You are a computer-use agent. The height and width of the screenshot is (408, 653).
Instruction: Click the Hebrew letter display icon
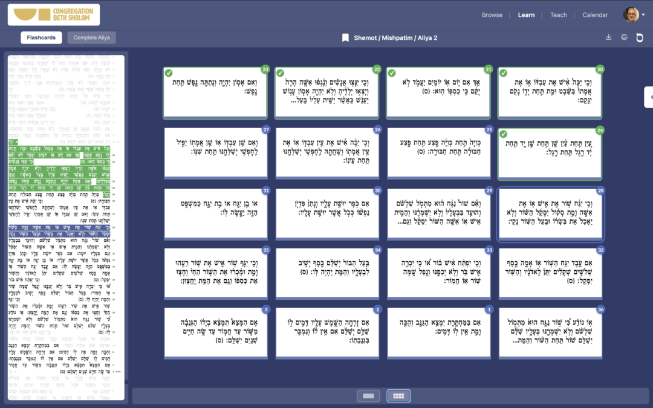[639, 37]
